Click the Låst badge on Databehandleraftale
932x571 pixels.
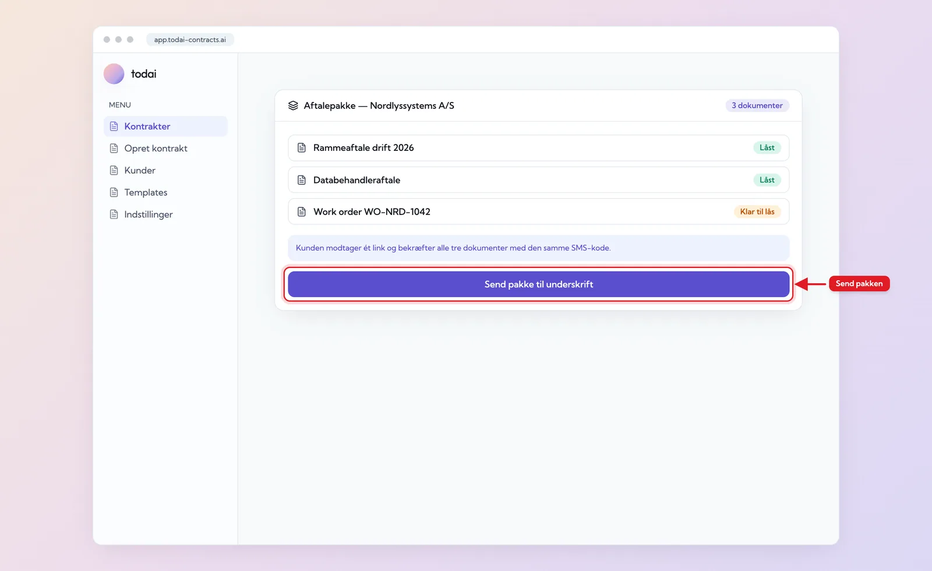pyautogui.click(x=767, y=180)
